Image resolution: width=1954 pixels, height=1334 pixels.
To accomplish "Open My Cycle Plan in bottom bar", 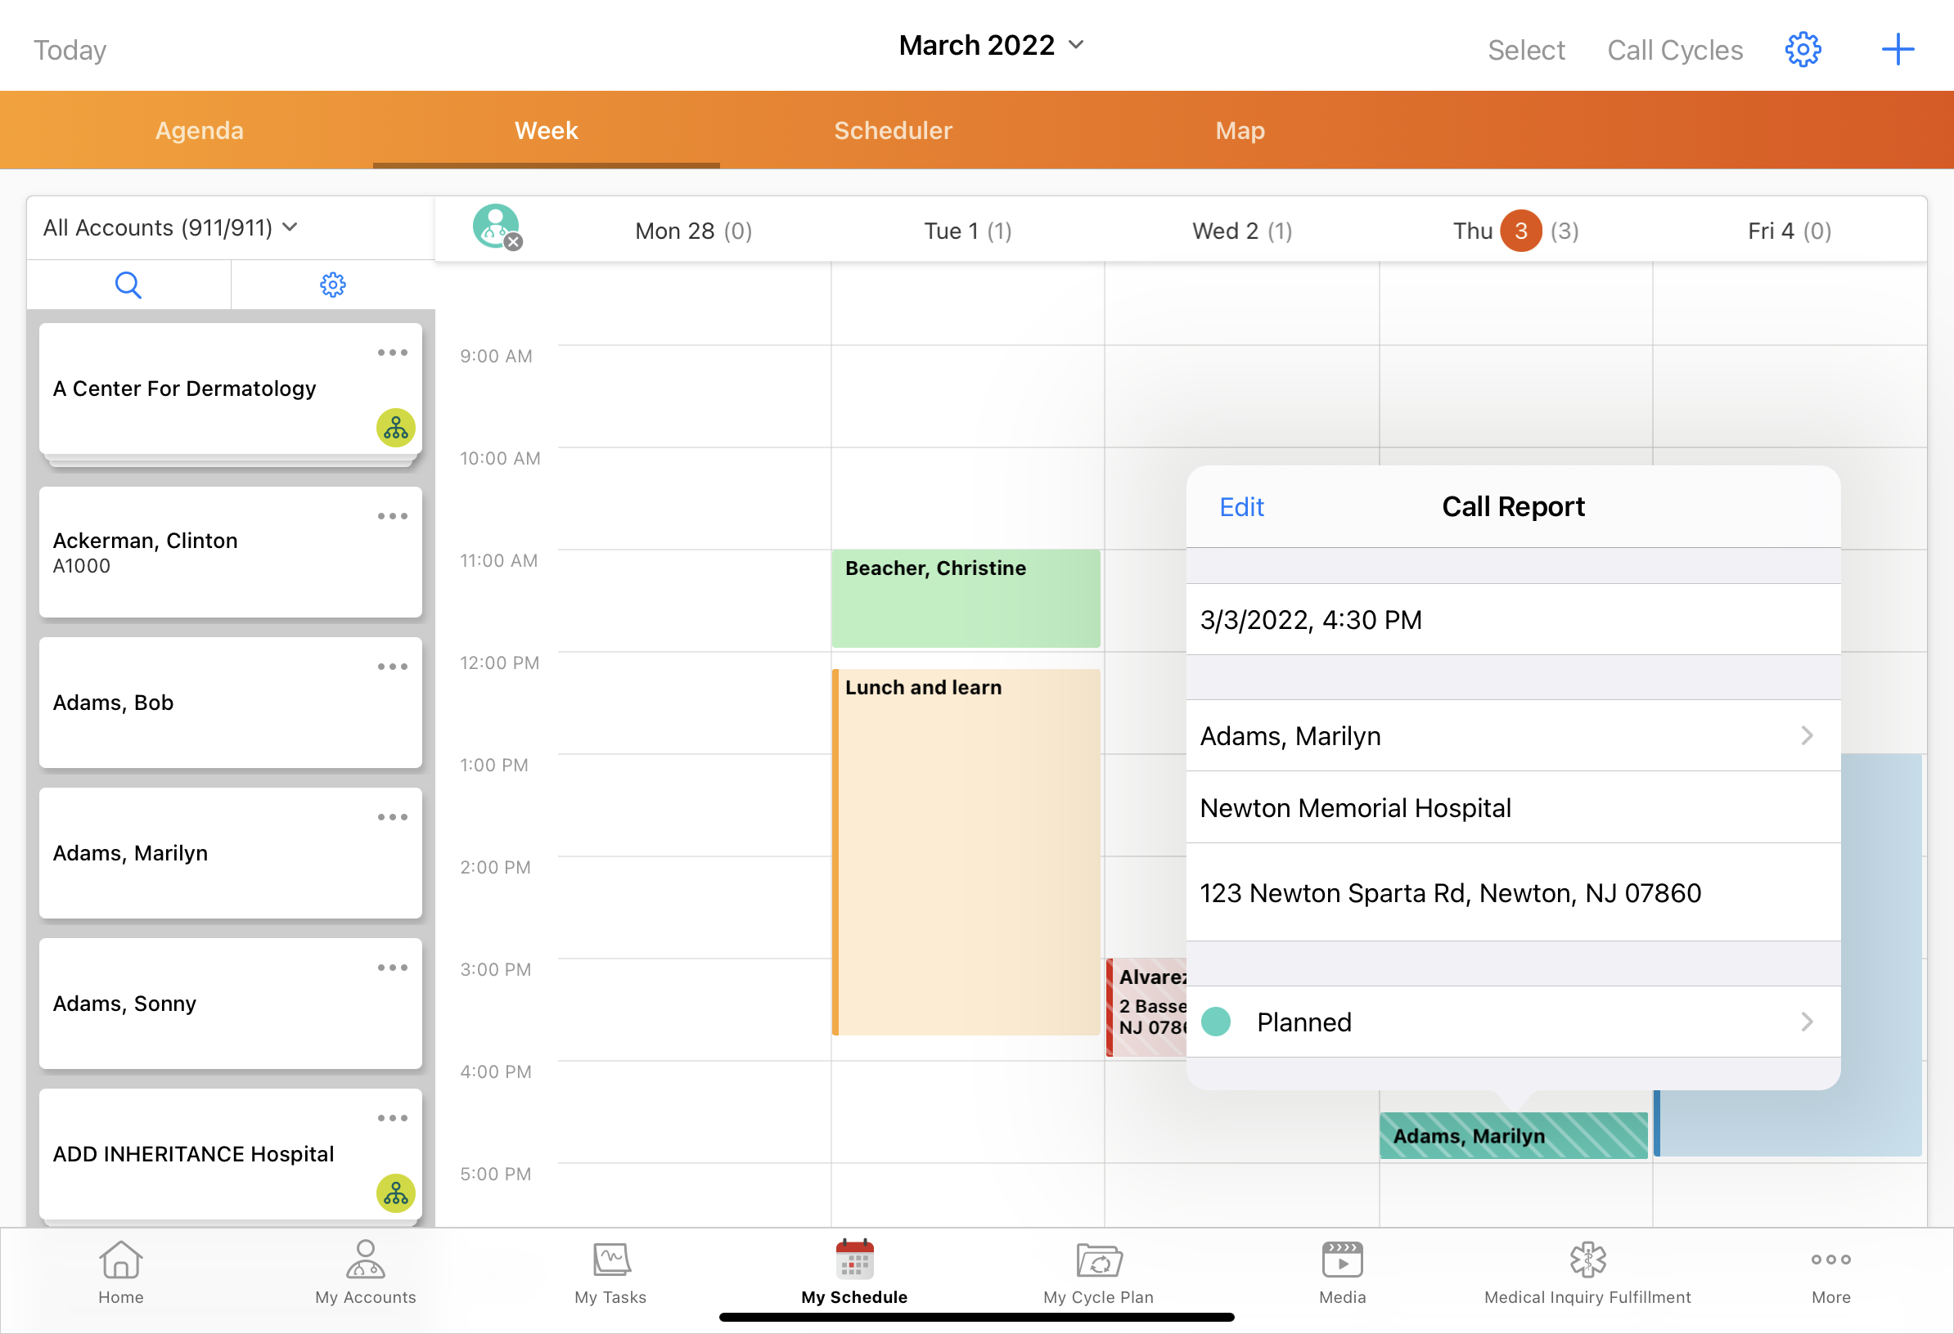I will click(1098, 1273).
